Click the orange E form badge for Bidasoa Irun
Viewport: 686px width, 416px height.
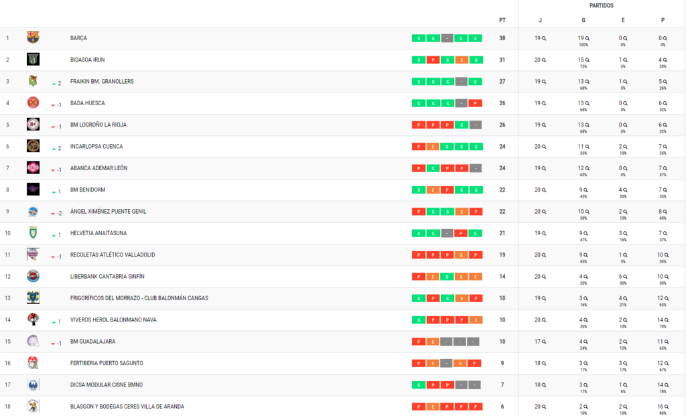tap(462, 60)
